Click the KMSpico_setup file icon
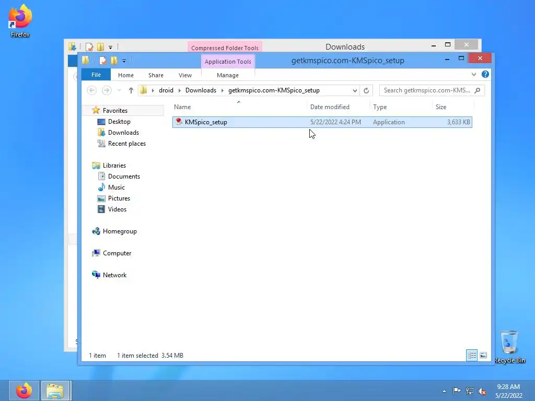 [x=179, y=122]
